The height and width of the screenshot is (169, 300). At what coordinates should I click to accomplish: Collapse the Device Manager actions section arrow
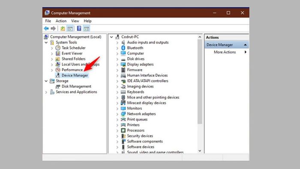[245, 45]
